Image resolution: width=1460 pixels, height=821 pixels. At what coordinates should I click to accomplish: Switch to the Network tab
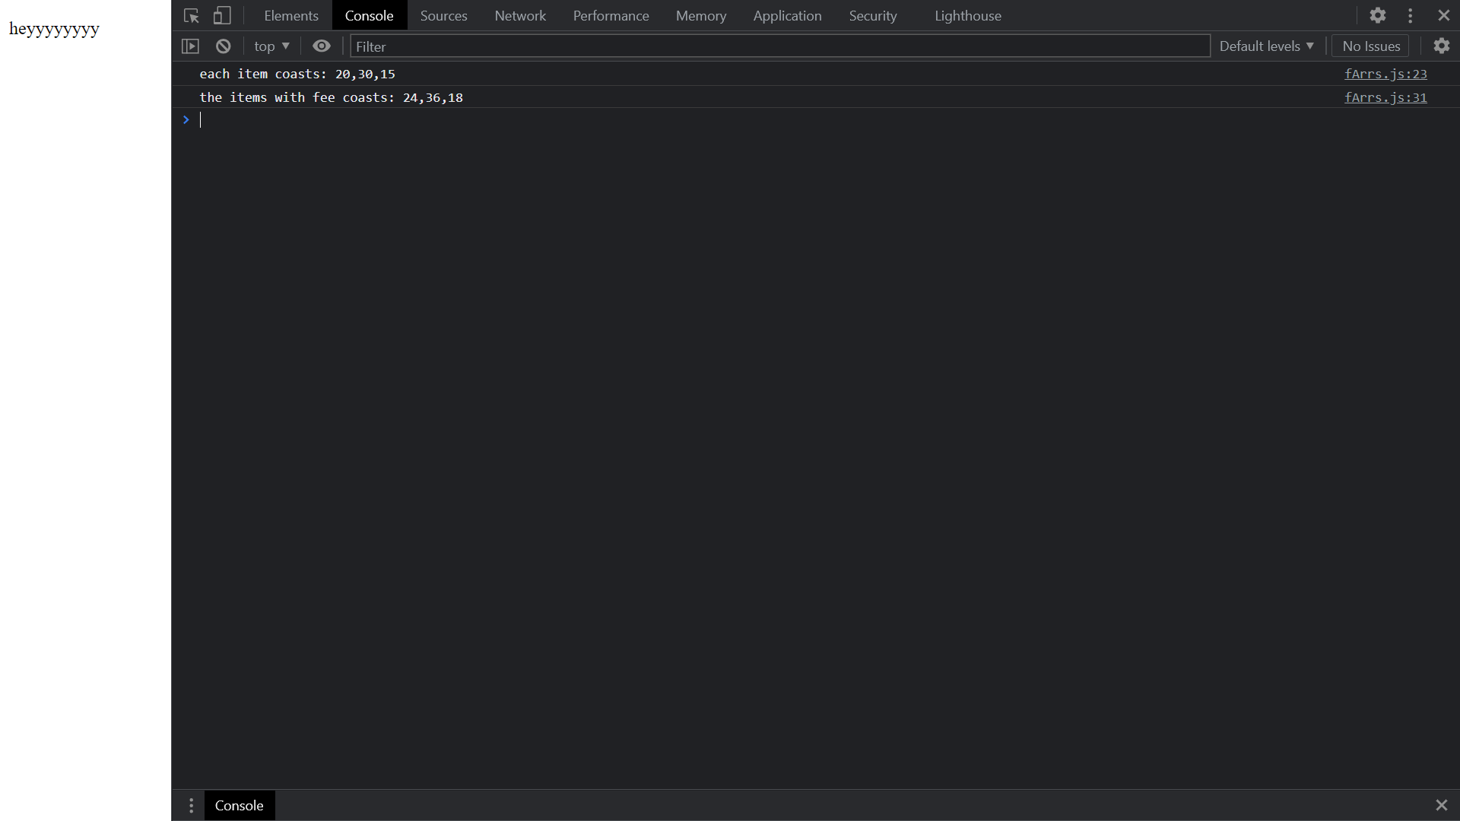(x=520, y=16)
